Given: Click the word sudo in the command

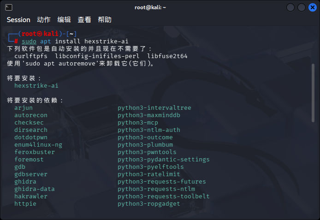Looking at the screenshot, I should click(x=29, y=42).
